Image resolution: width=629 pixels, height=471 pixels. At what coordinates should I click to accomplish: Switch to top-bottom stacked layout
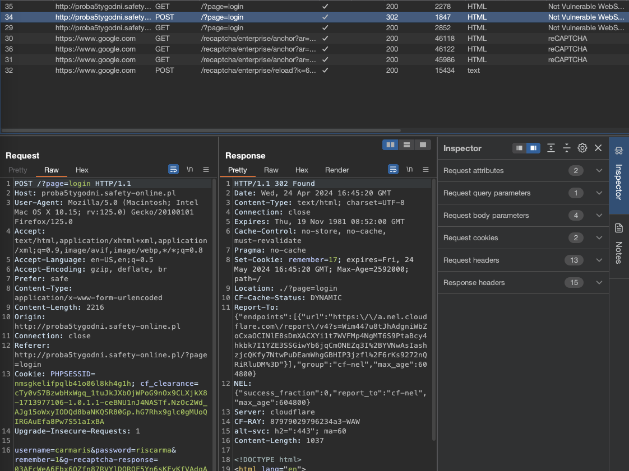[x=406, y=144]
